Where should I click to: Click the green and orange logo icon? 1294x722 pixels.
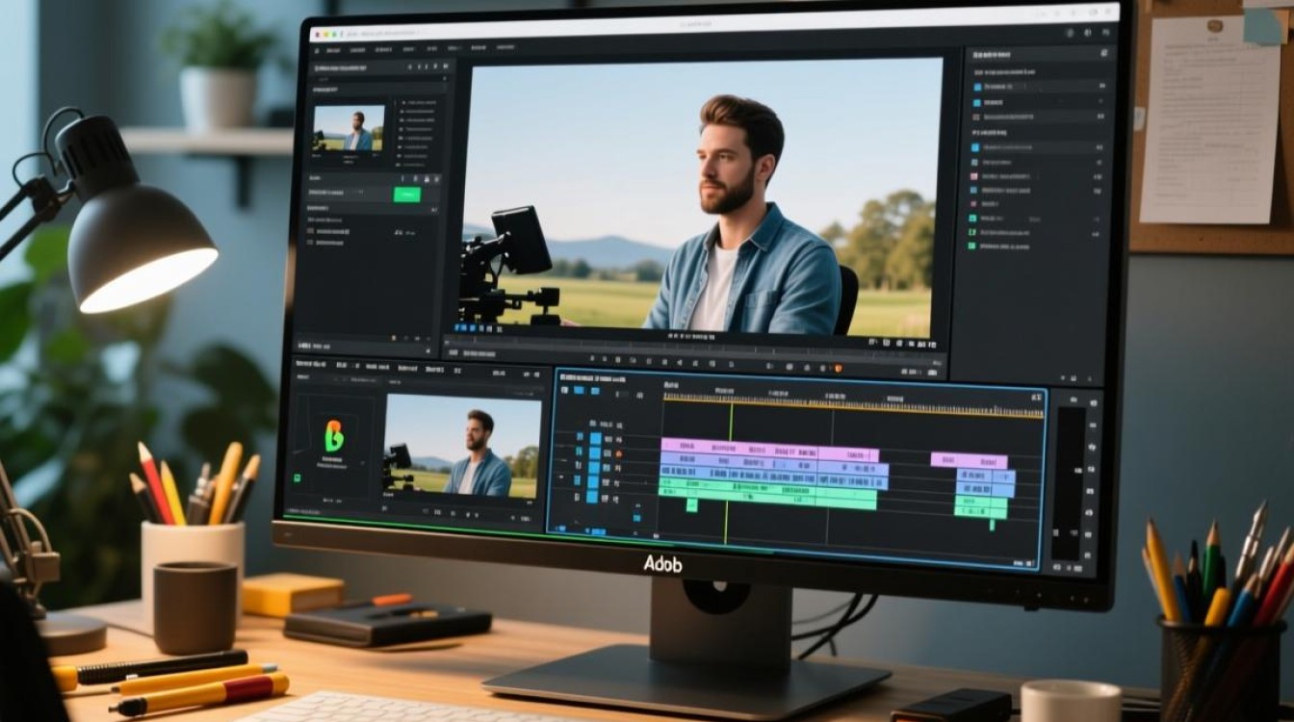pos(334,436)
